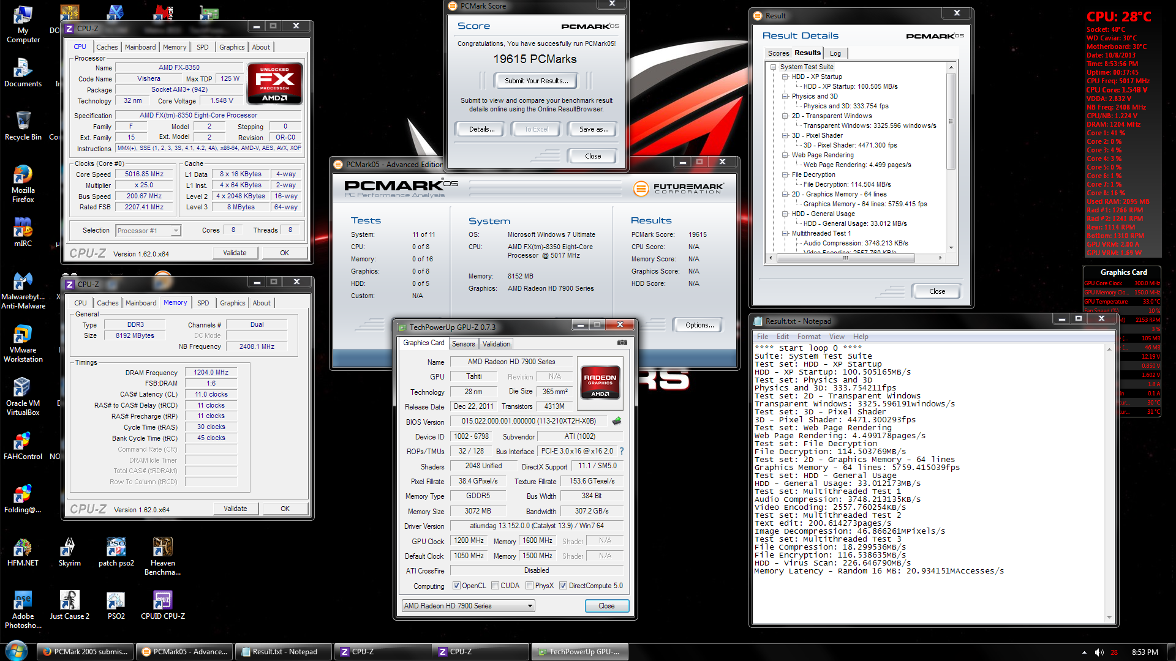Open the mIRC desktop shortcut

[23, 232]
